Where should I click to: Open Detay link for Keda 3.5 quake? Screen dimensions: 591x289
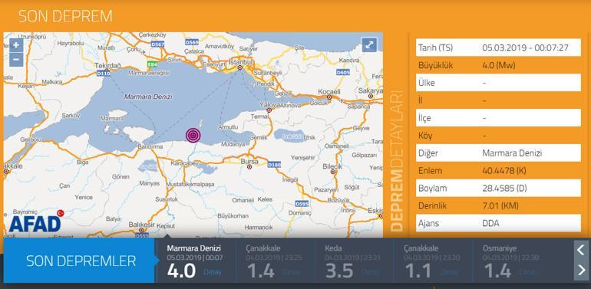coord(370,271)
